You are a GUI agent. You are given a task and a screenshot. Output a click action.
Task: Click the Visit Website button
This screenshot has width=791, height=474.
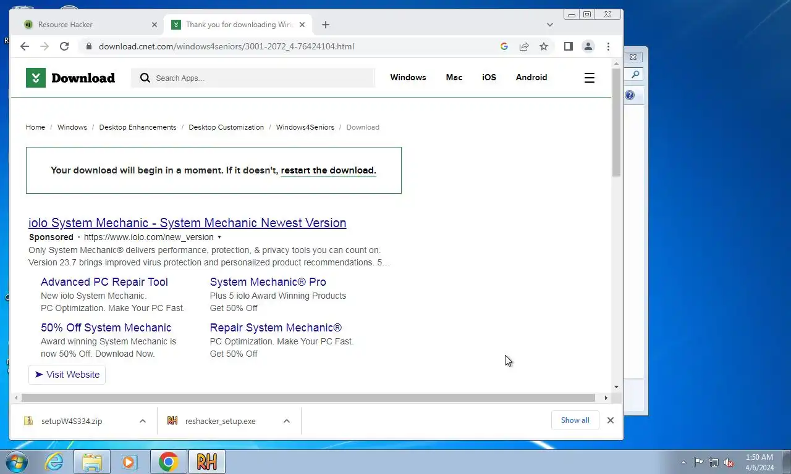click(67, 375)
